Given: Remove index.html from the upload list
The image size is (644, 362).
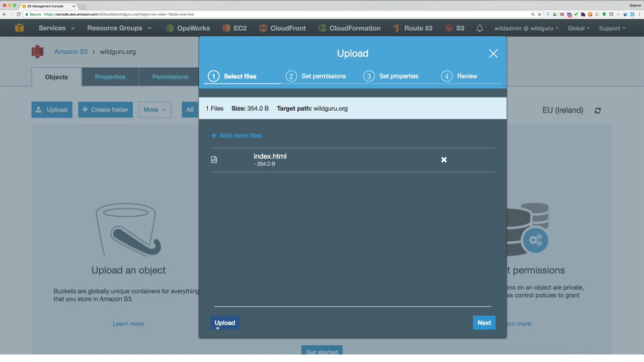Looking at the screenshot, I should (x=444, y=160).
